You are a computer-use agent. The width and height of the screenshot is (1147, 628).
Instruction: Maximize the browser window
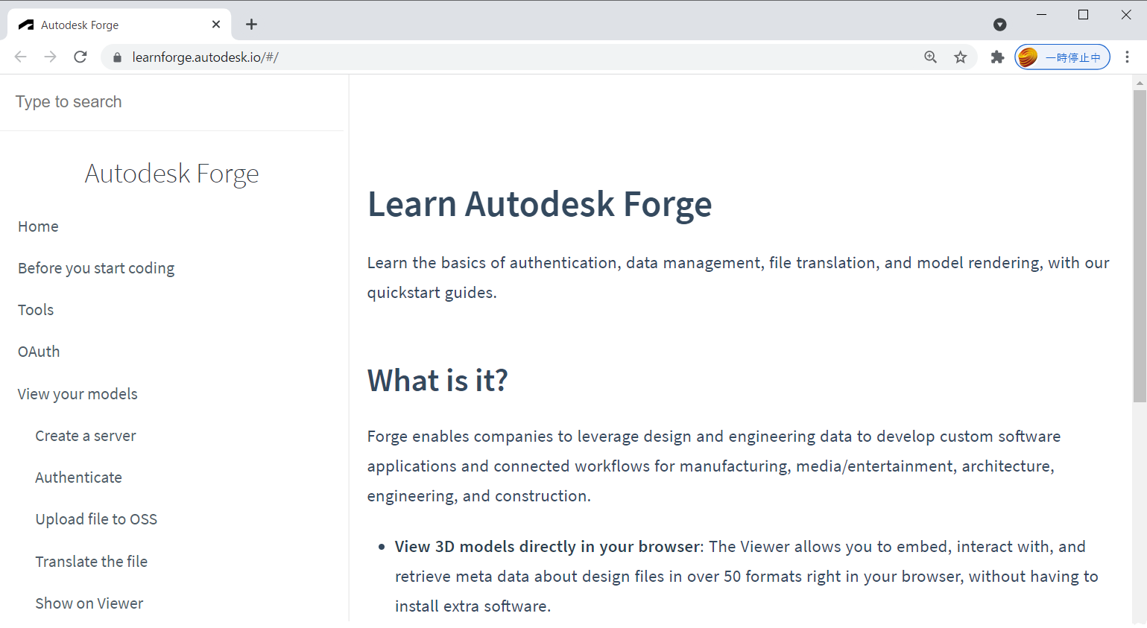(x=1084, y=15)
